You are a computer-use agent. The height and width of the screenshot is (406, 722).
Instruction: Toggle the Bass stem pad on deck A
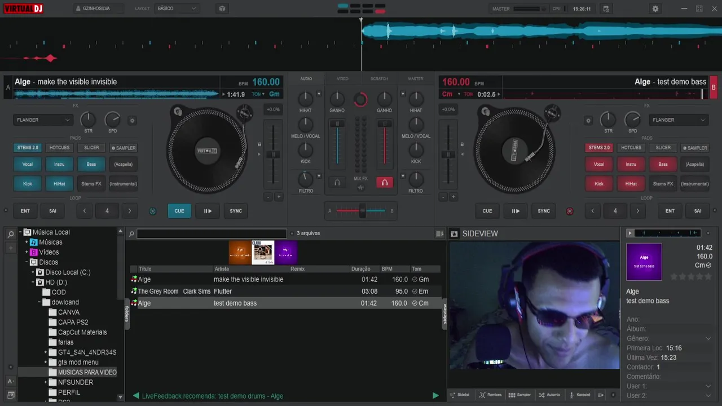click(x=91, y=164)
